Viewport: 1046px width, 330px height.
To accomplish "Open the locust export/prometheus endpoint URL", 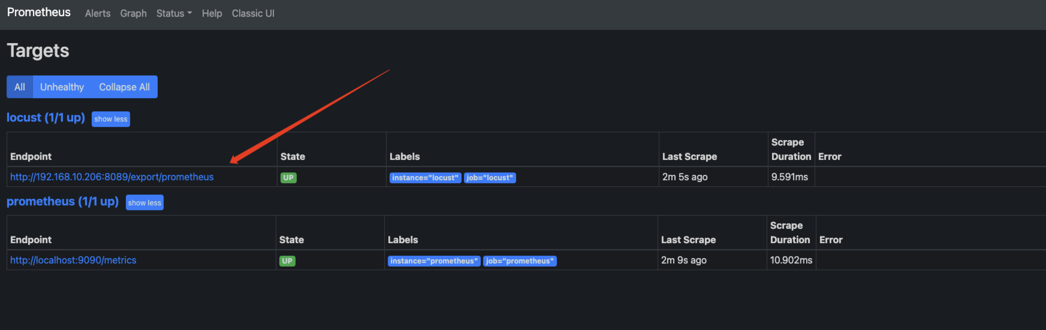I will coord(112,177).
